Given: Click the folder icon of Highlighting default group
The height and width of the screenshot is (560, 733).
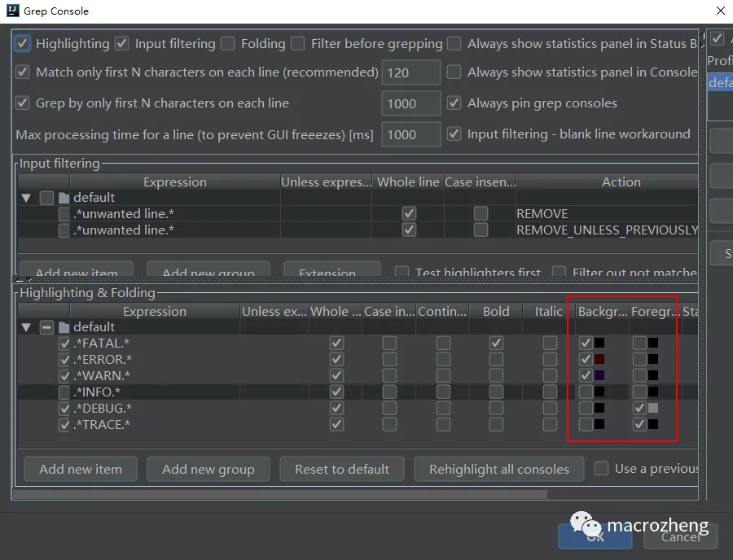Looking at the screenshot, I should tap(64, 327).
